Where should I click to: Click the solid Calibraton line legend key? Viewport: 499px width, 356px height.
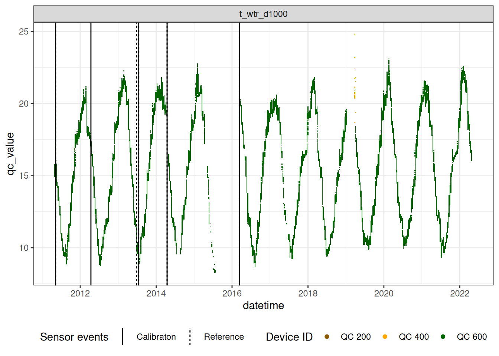pos(123,337)
